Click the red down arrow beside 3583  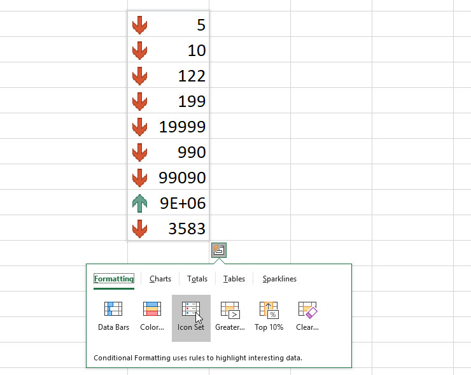[139, 229]
